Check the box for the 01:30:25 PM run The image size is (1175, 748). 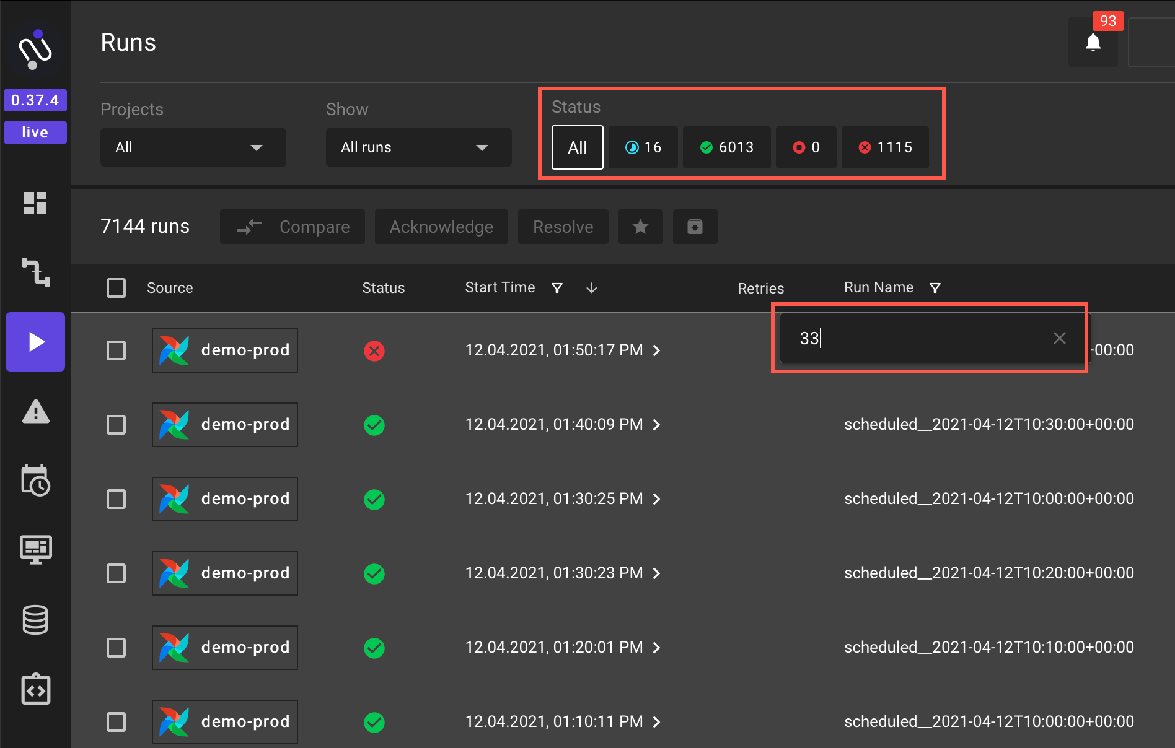[x=116, y=499]
